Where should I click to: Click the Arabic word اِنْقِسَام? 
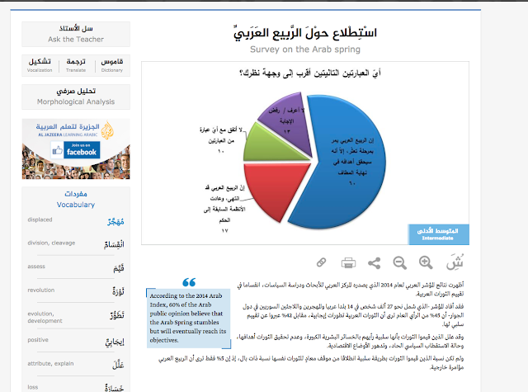(114, 244)
